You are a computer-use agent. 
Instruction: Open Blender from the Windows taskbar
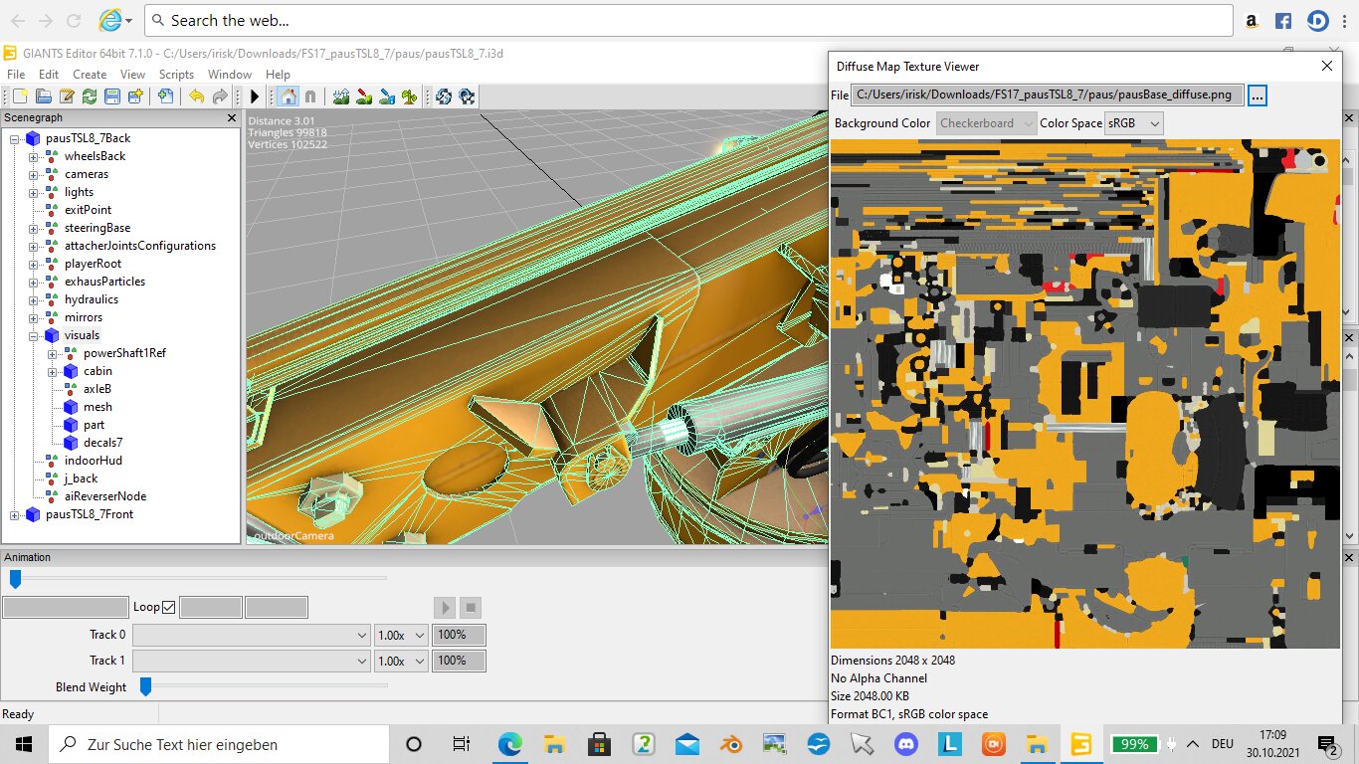tap(731, 744)
